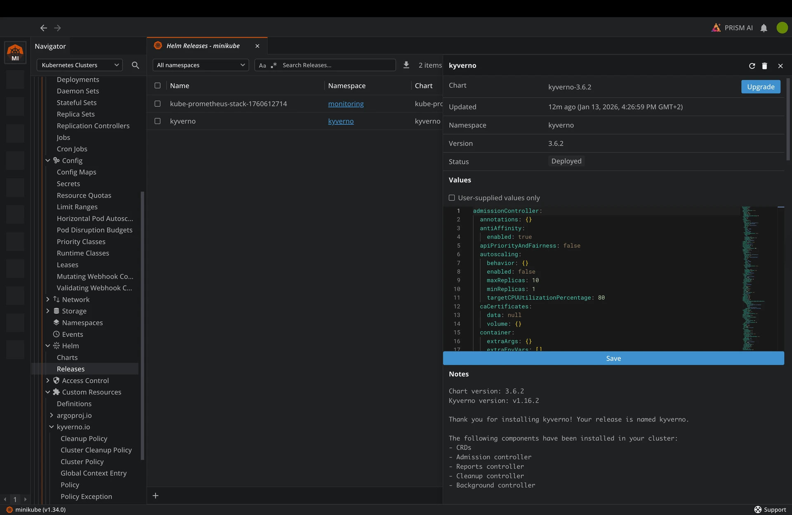Switch to Helm Releases - minikube tab
792x515 pixels.
point(203,46)
